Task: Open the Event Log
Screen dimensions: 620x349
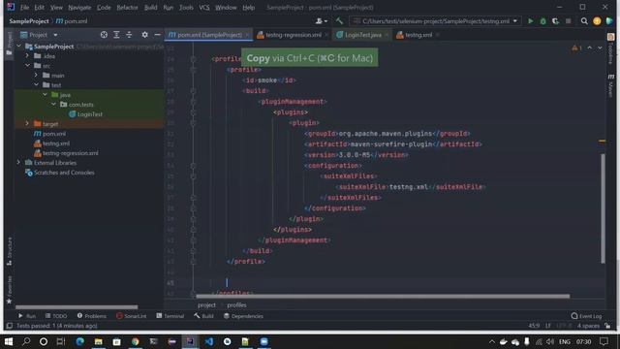Action: 586,316
